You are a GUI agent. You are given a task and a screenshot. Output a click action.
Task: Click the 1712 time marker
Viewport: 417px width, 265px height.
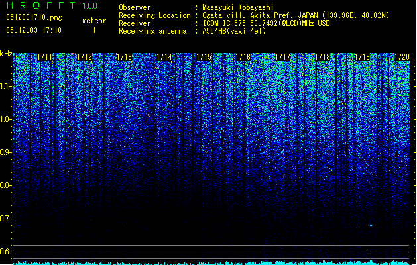pyautogui.click(x=85, y=57)
